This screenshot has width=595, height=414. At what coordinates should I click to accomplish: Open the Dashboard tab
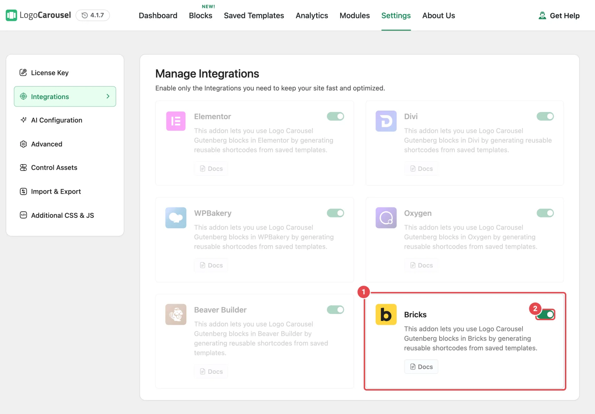pos(158,16)
